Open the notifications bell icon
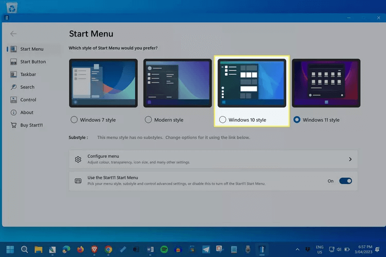Screen dimensions: 386x257 (377, 249)
